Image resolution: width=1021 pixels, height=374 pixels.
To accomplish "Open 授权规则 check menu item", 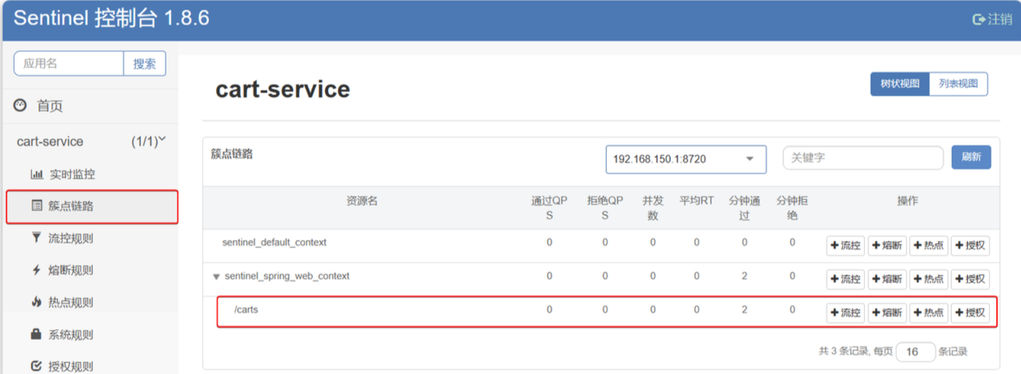I will (70, 366).
